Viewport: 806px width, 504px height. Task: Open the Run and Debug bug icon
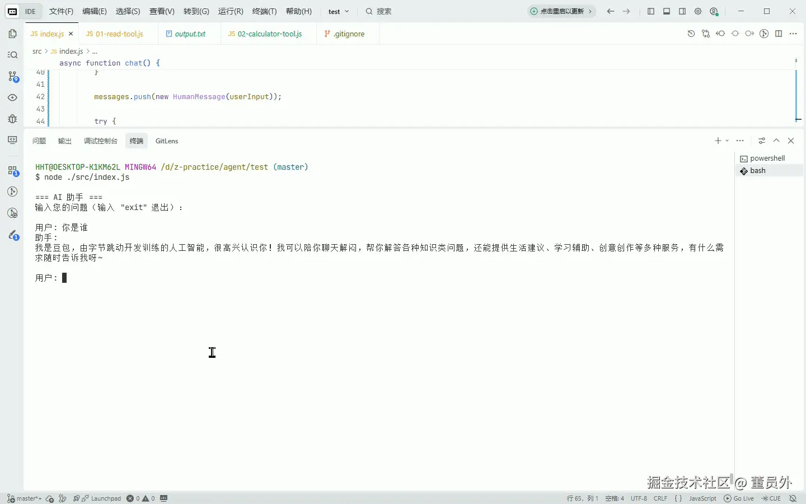pos(12,119)
